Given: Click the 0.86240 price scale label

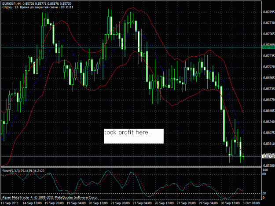Looking at the screenshot, I should coord(269,122).
